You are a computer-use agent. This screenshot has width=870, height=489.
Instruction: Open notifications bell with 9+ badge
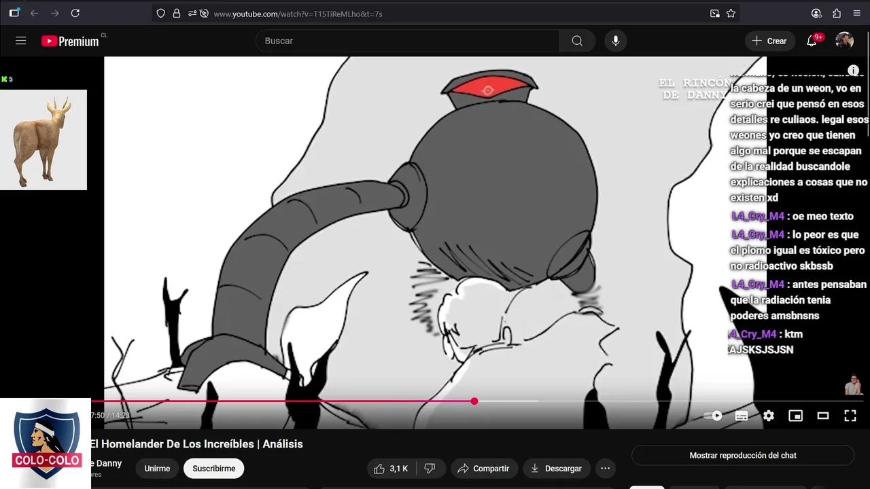point(812,41)
